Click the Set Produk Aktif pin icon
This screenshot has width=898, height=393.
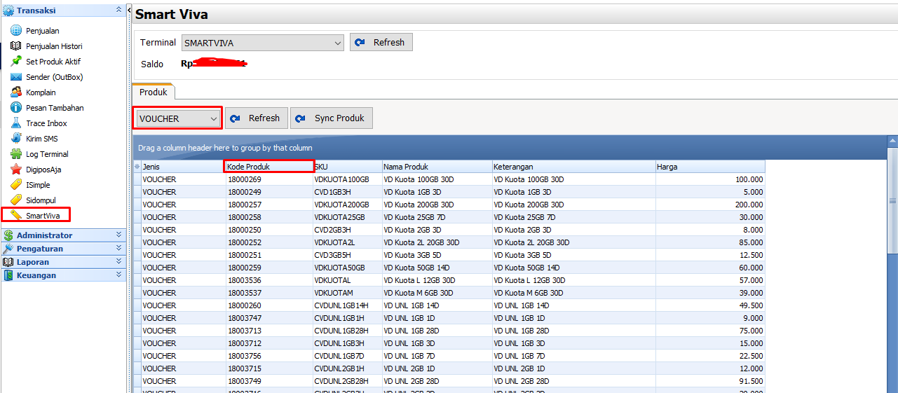(x=15, y=62)
